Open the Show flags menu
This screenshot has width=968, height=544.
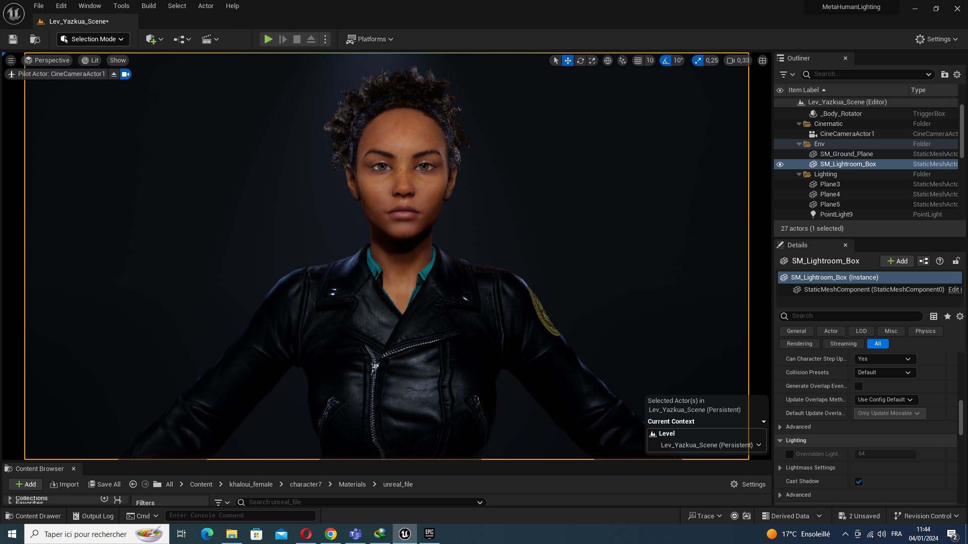click(x=118, y=60)
